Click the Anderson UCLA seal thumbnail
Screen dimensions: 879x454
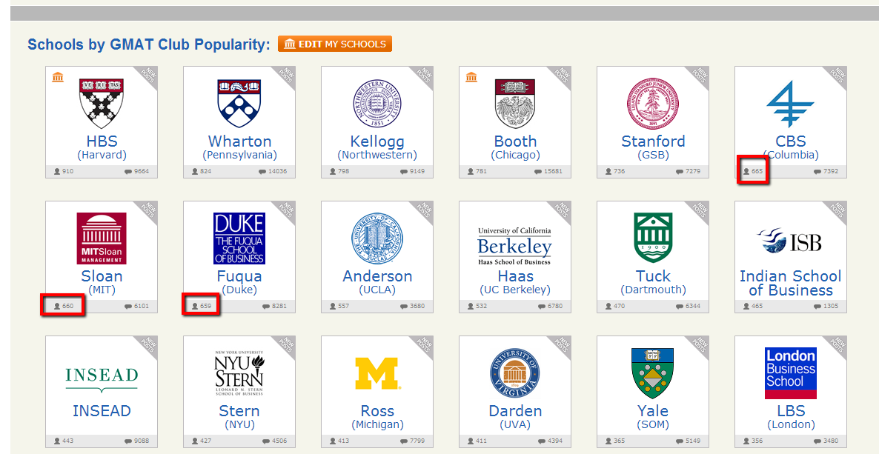click(x=377, y=238)
